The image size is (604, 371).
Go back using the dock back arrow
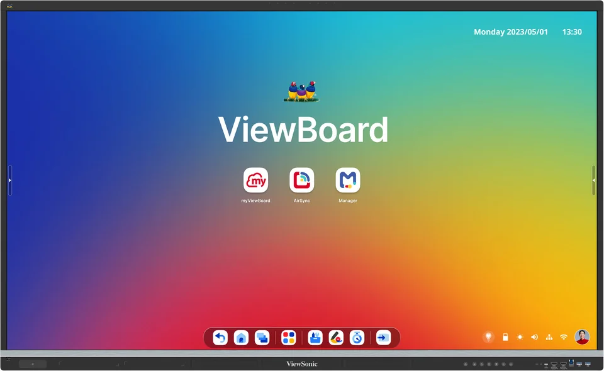(x=220, y=338)
